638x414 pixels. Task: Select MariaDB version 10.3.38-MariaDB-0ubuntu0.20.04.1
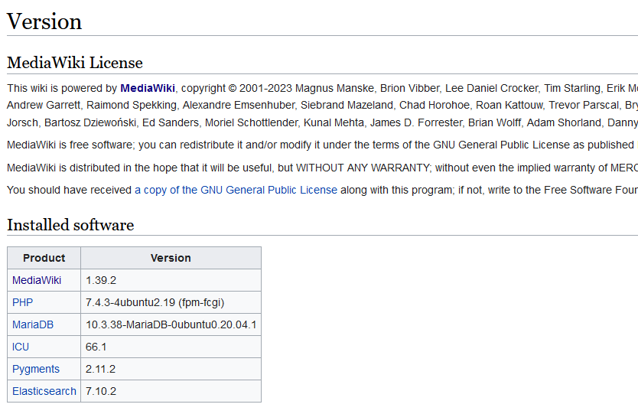pyautogui.click(x=171, y=325)
